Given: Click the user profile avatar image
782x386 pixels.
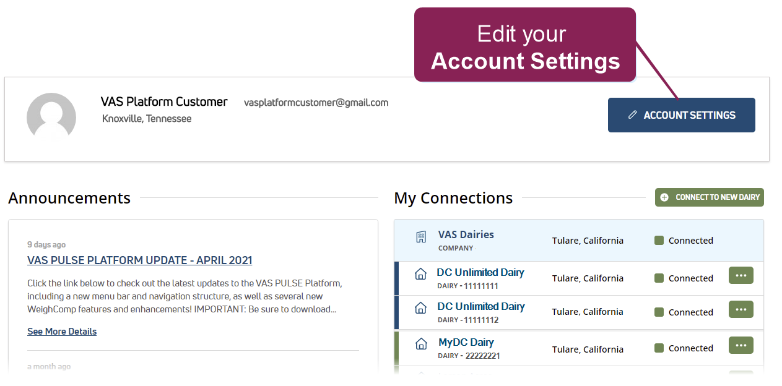Looking at the screenshot, I should tap(51, 117).
